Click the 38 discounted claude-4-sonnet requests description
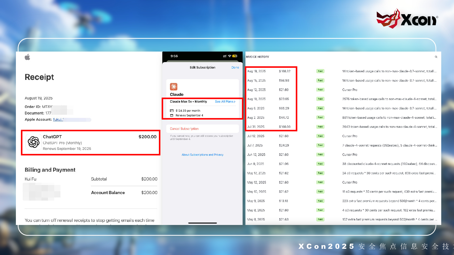This screenshot has width=454, height=255. coord(390,164)
